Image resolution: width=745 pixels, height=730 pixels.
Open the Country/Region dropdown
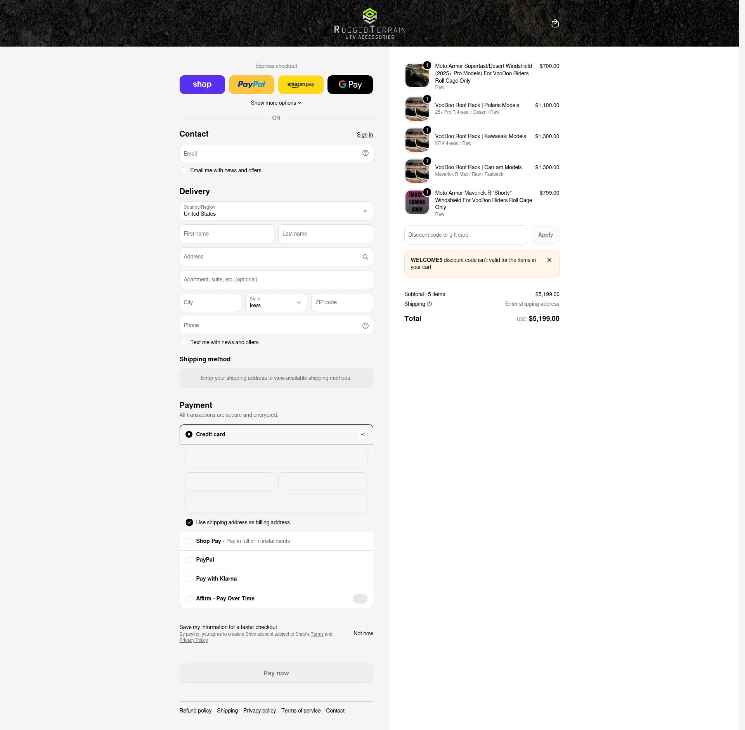point(276,211)
